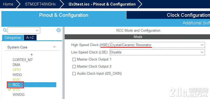
Task: Select GPIO in System Core list
Action: click(x=17, y=70)
